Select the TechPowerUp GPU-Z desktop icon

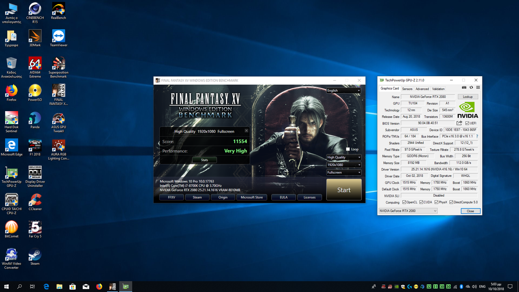11,177
